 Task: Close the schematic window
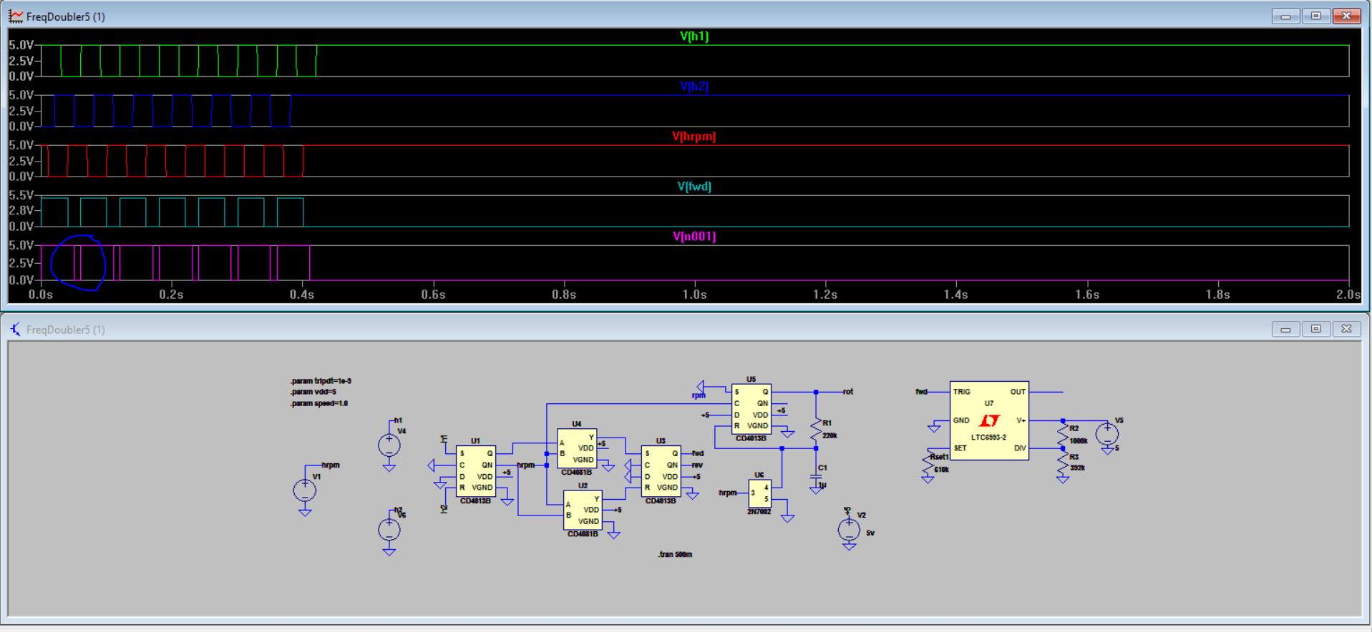1346,329
